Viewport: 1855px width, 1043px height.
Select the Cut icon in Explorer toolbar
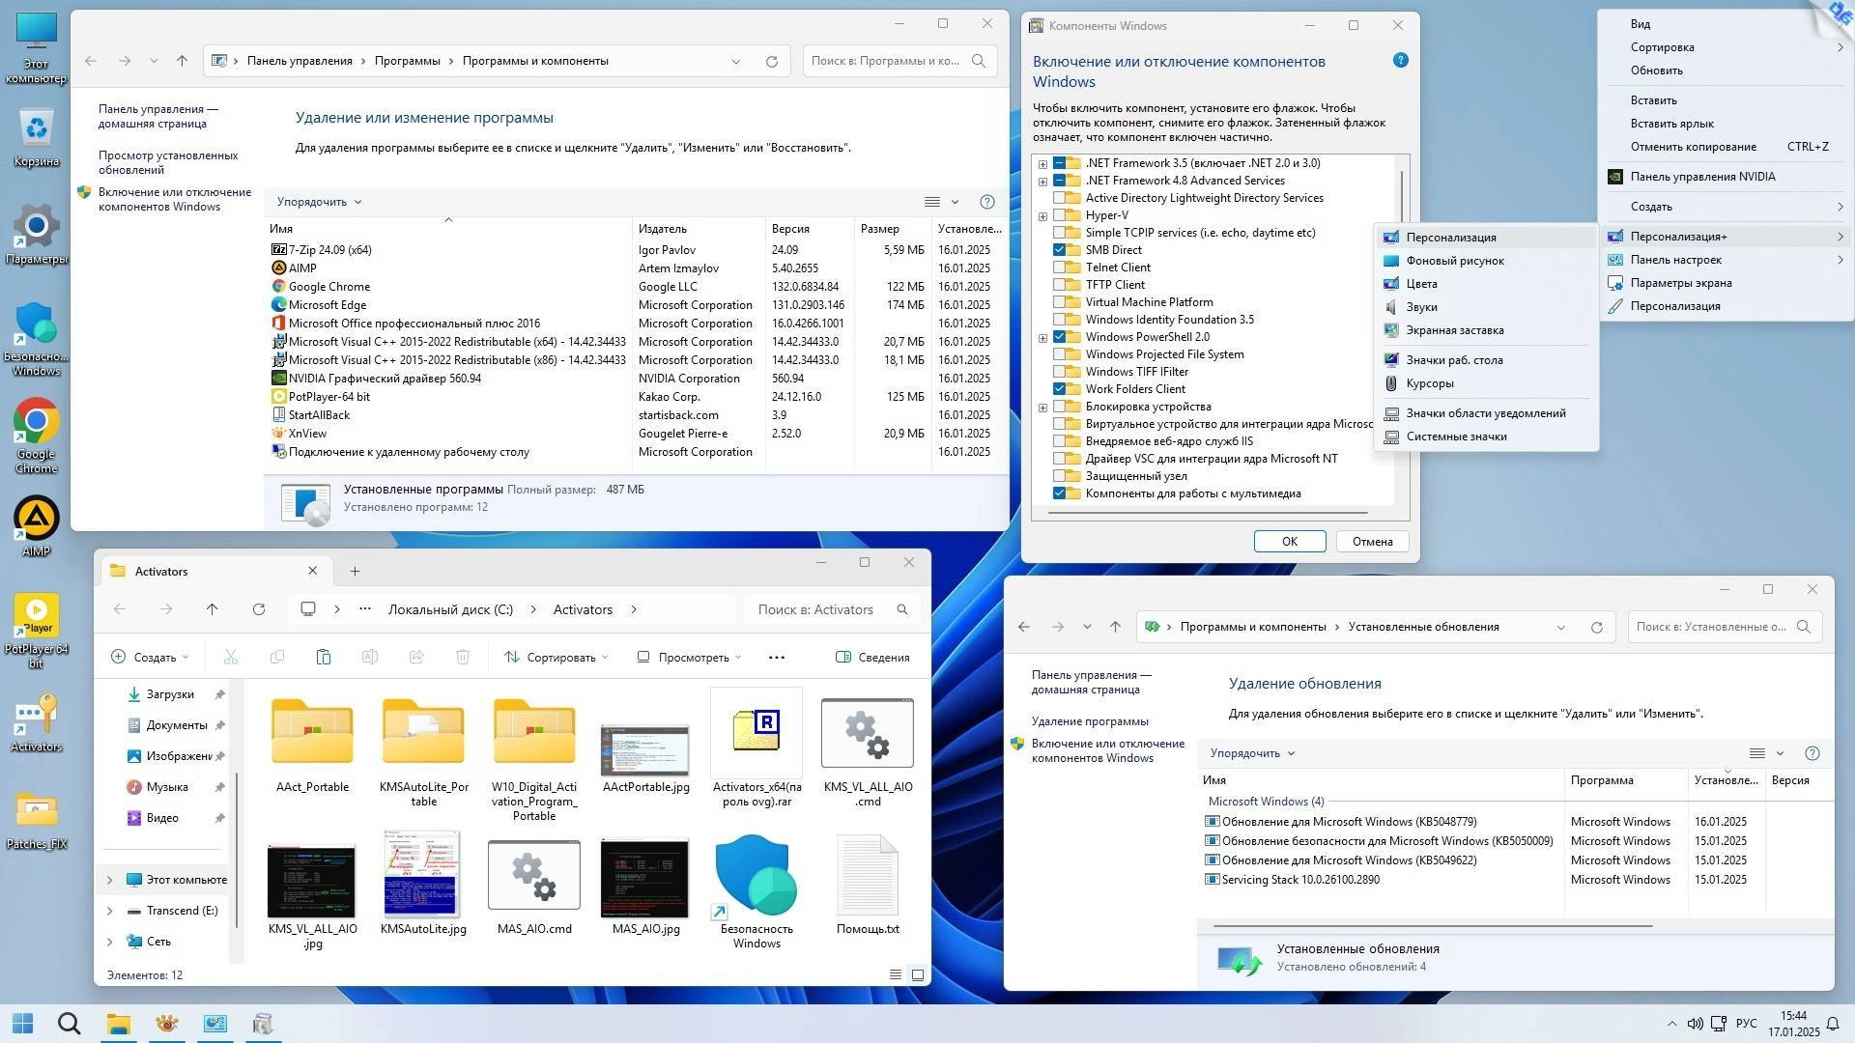(x=231, y=657)
